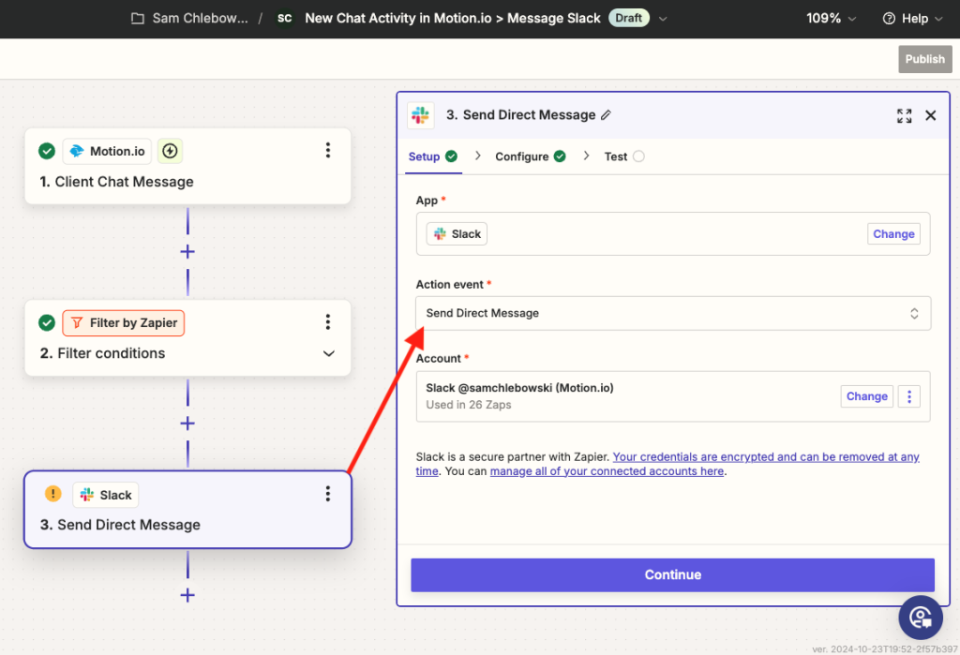Change the selected app
Viewport: 960px width, 655px height.
tap(893, 234)
